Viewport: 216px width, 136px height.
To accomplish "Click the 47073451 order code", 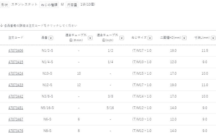I will [x=16, y=108].
